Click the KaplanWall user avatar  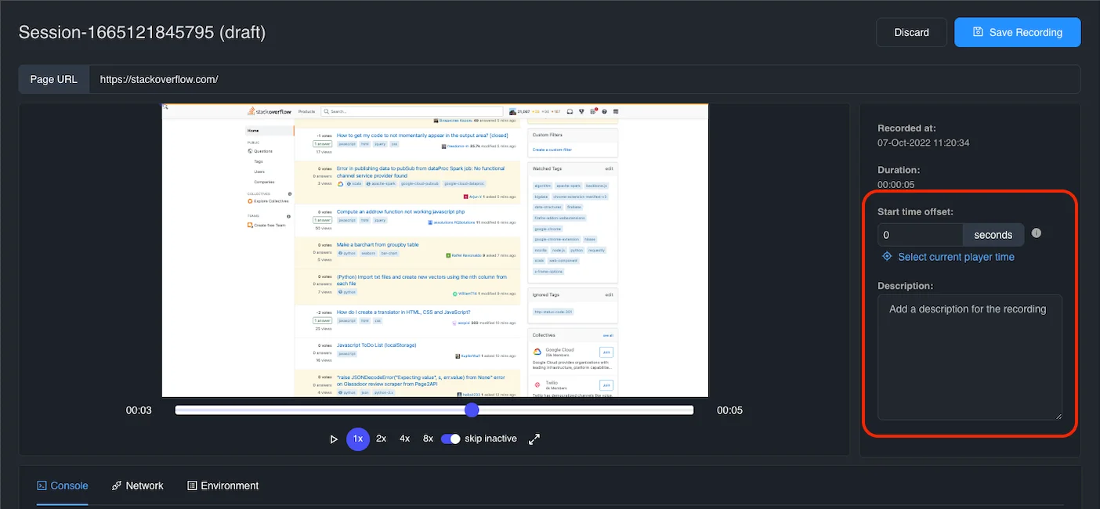tap(458, 356)
